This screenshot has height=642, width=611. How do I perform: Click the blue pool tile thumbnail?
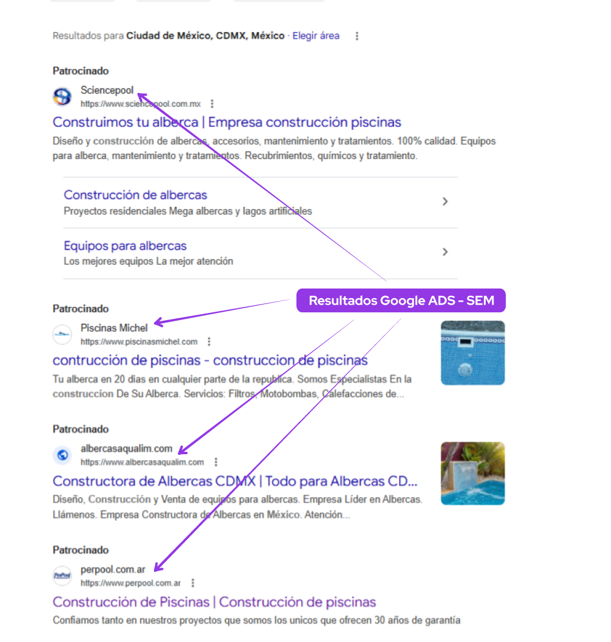pyautogui.click(x=473, y=352)
